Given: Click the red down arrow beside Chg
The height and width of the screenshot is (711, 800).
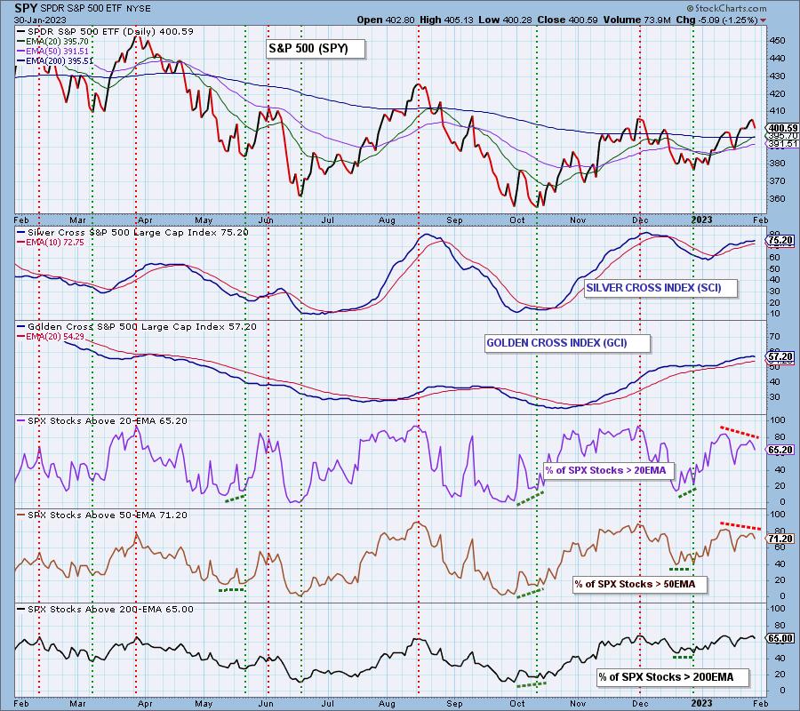Looking at the screenshot, I should [x=764, y=20].
